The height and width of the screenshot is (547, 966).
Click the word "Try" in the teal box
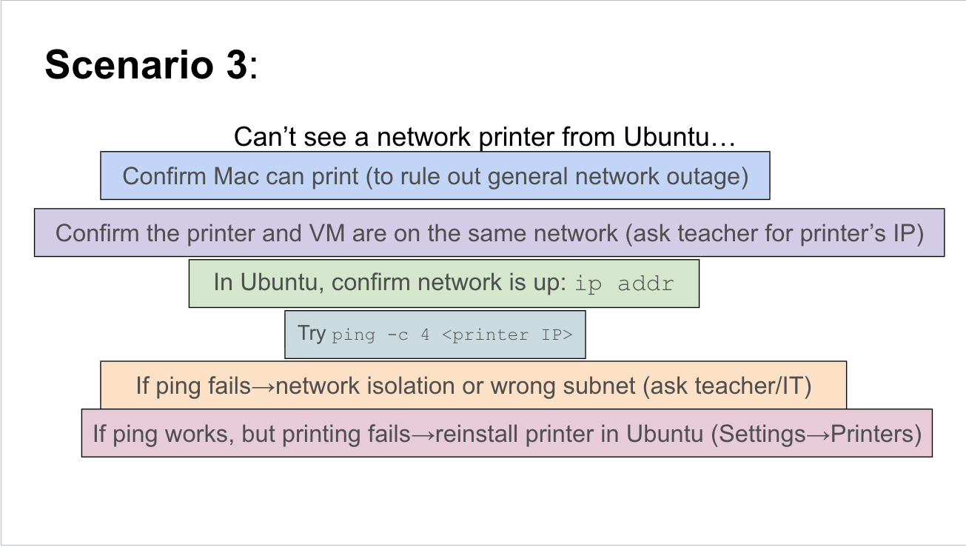coord(312,333)
